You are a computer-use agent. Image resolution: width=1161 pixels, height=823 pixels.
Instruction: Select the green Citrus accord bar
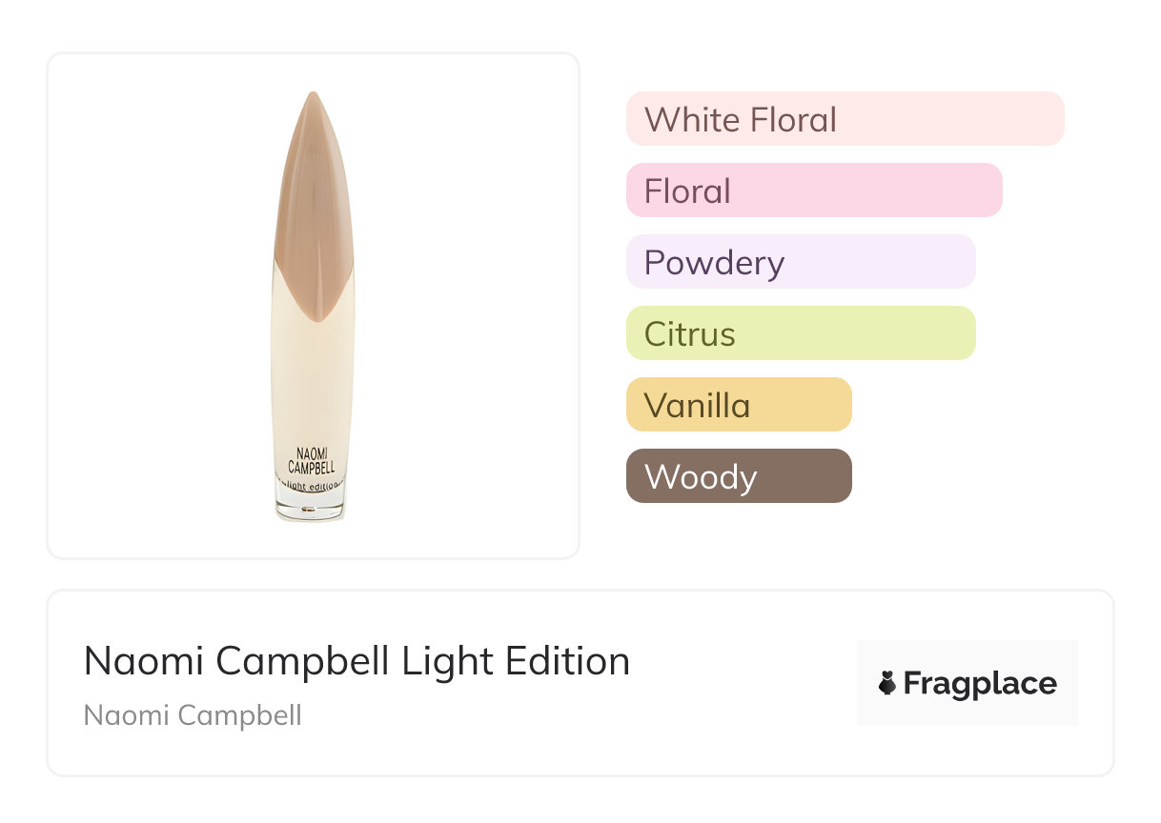point(800,333)
